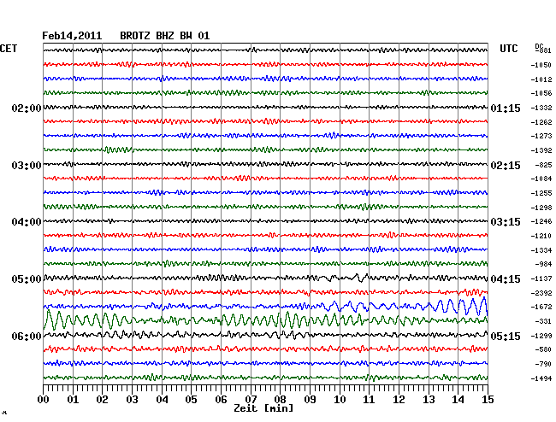Select the UTC timezone header
The image size is (556, 422).
509,49
